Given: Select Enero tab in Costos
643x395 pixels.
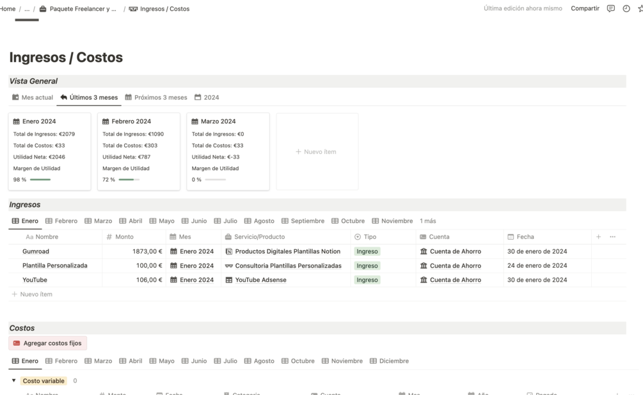Looking at the screenshot, I should pos(25,361).
